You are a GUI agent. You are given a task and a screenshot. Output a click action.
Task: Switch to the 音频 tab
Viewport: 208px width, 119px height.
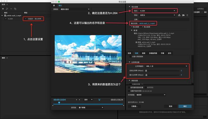coord(144,53)
